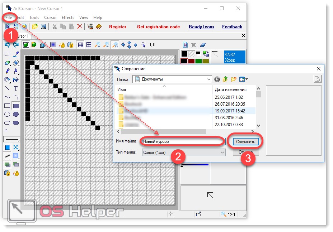The width and height of the screenshot is (333, 232).
Task: Toggle the large cell grid display
Action: point(89,45)
